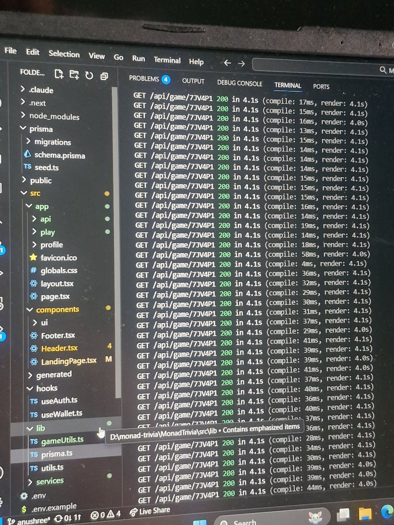This screenshot has height=525, width=394.
Task: Refresh the file explorer
Action: tap(89, 75)
